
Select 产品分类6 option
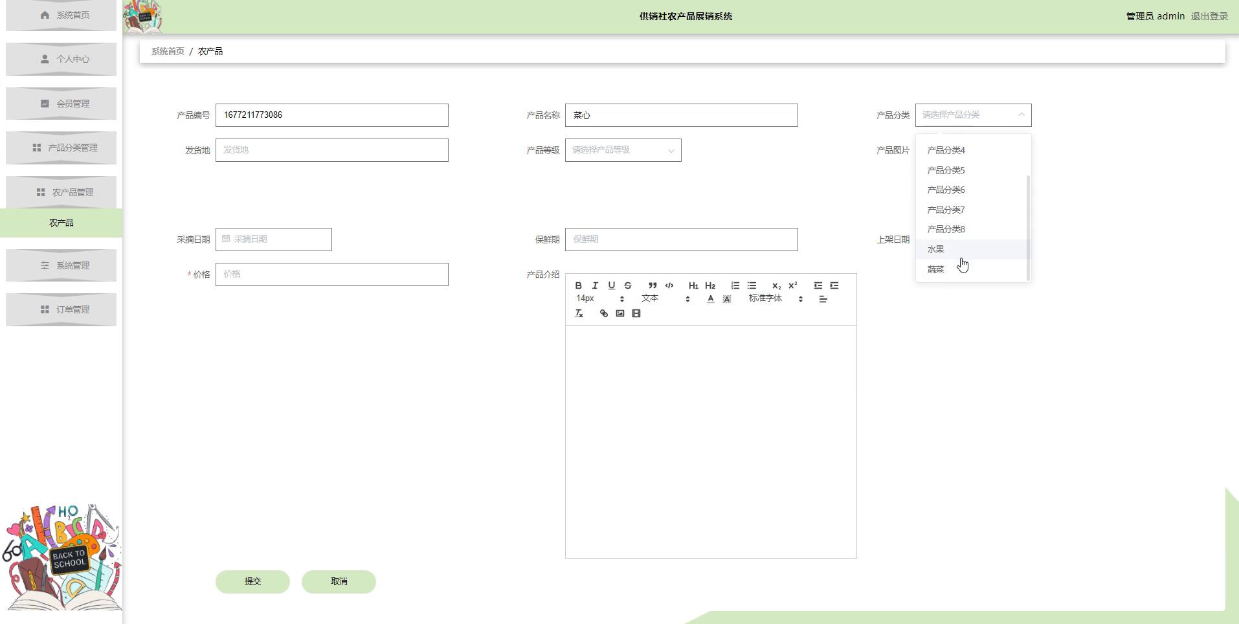972,190
